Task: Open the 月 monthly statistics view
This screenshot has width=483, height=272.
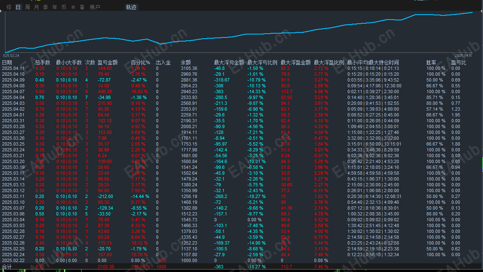Action: coord(36,7)
